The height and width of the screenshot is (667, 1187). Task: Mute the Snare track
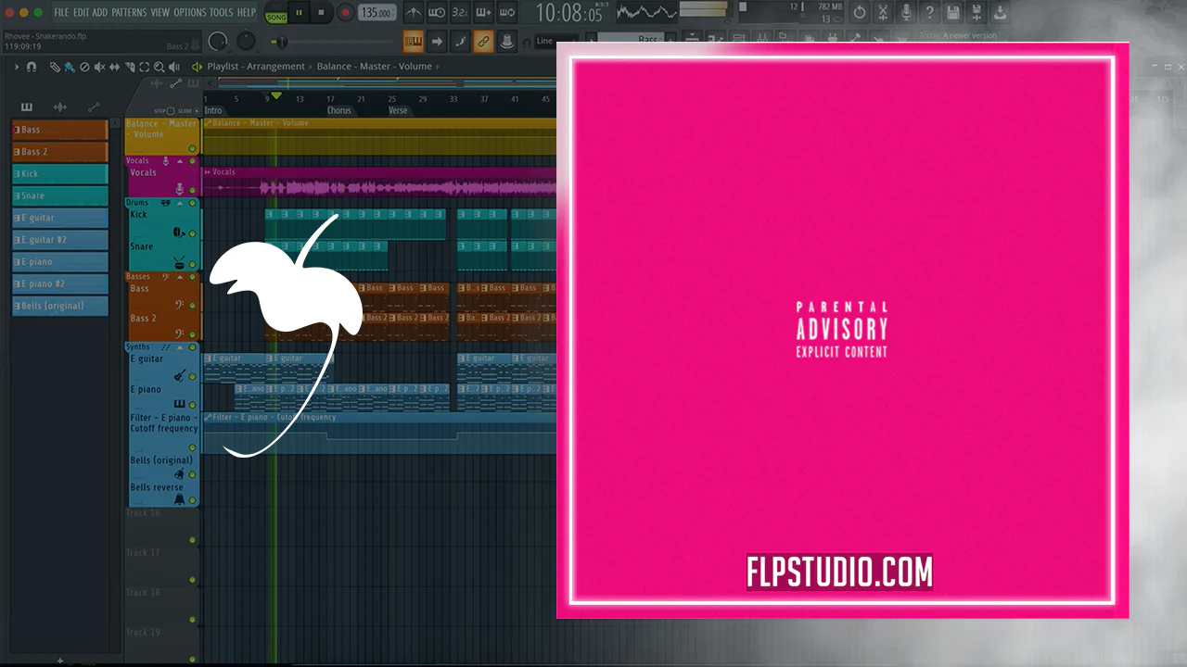(193, 264)
